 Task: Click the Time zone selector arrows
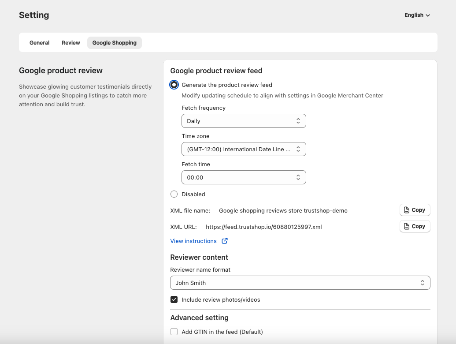point(298,149)
